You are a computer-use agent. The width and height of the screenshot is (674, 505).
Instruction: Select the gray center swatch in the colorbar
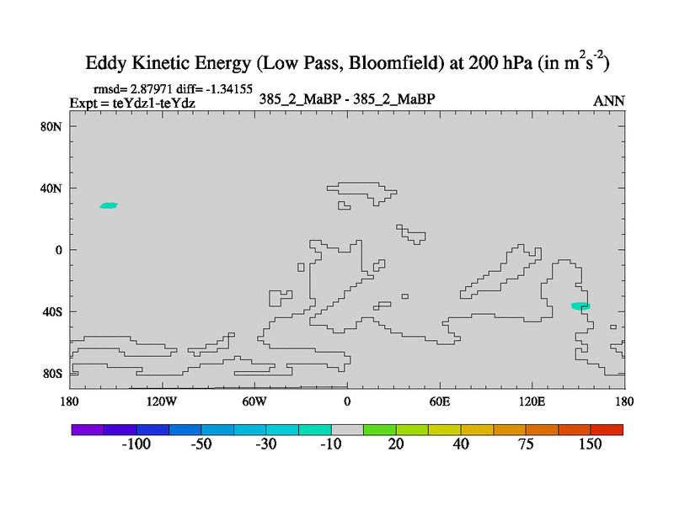tap(347, 429)
